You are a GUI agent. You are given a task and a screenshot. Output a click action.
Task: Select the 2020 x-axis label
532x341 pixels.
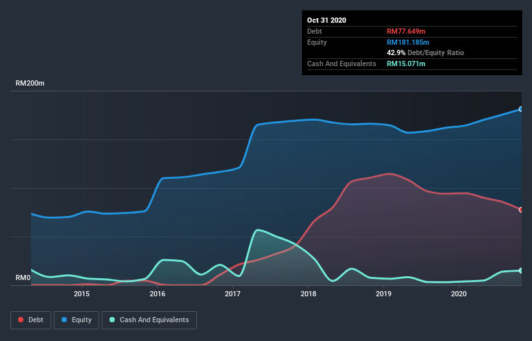tap(459, 294)
